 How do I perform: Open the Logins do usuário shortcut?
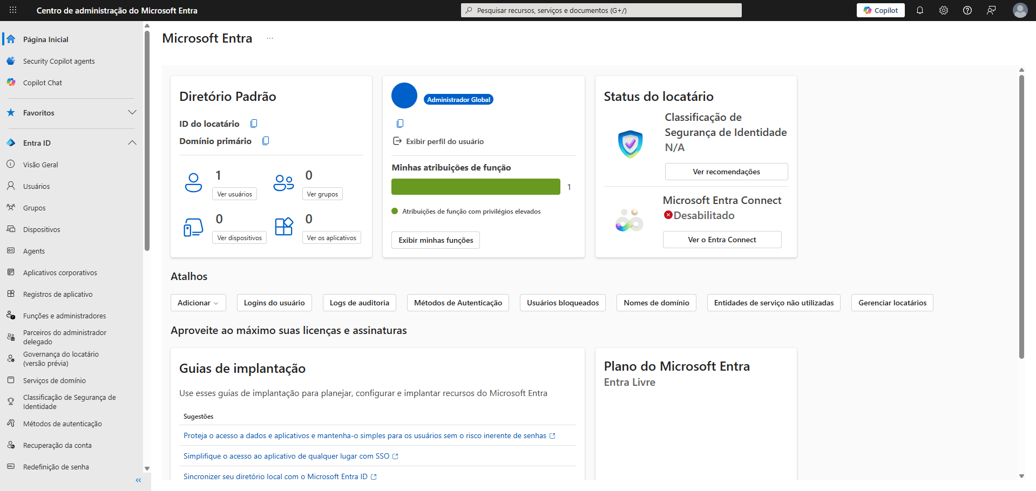[x=274, y=303]
